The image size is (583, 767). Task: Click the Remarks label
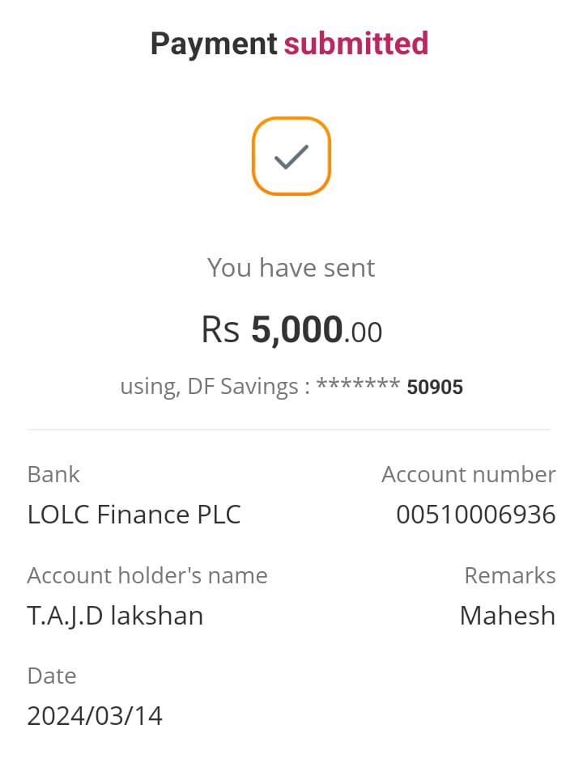509,575
